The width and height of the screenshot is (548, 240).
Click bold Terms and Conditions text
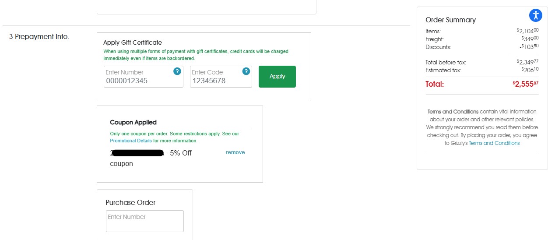[453, 112]
